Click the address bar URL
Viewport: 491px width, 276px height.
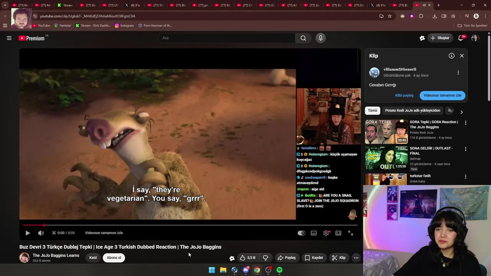pos(87,16)
